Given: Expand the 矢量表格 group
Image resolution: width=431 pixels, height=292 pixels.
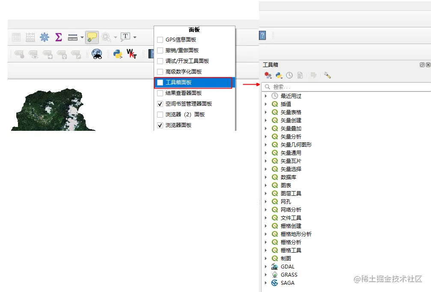Looking at the screenshot, I should click(x=265, y=112).
